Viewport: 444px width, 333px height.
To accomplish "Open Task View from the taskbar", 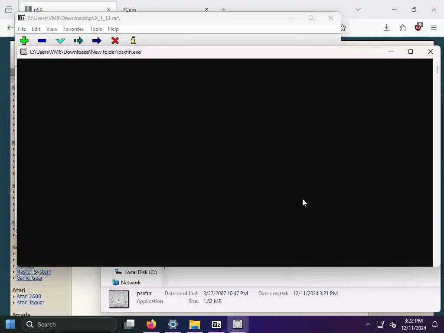I will [x=129, y=324].
